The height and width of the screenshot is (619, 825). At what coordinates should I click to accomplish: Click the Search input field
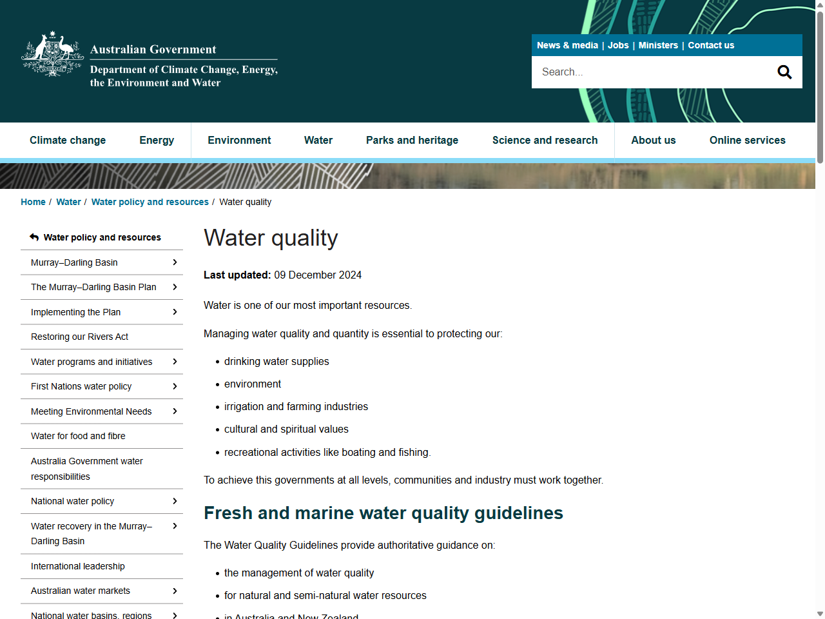[x=645, y=72]
